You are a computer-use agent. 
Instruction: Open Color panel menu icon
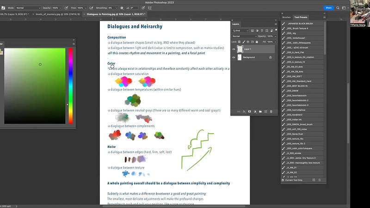[x=74, y=44]
